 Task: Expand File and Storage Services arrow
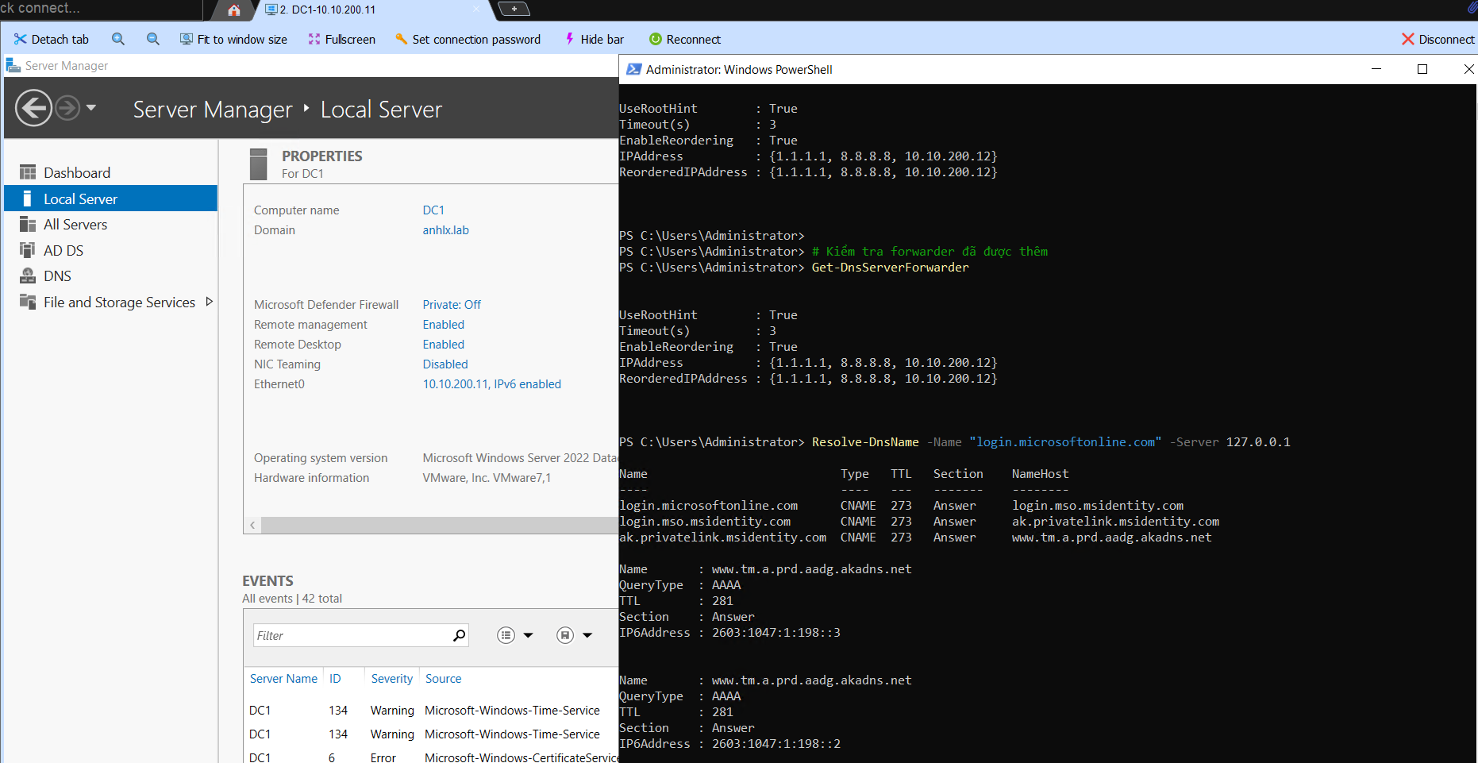209,302
